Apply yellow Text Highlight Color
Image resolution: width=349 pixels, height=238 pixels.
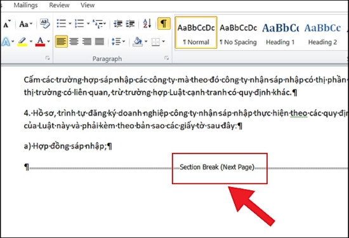coord(22,42)
